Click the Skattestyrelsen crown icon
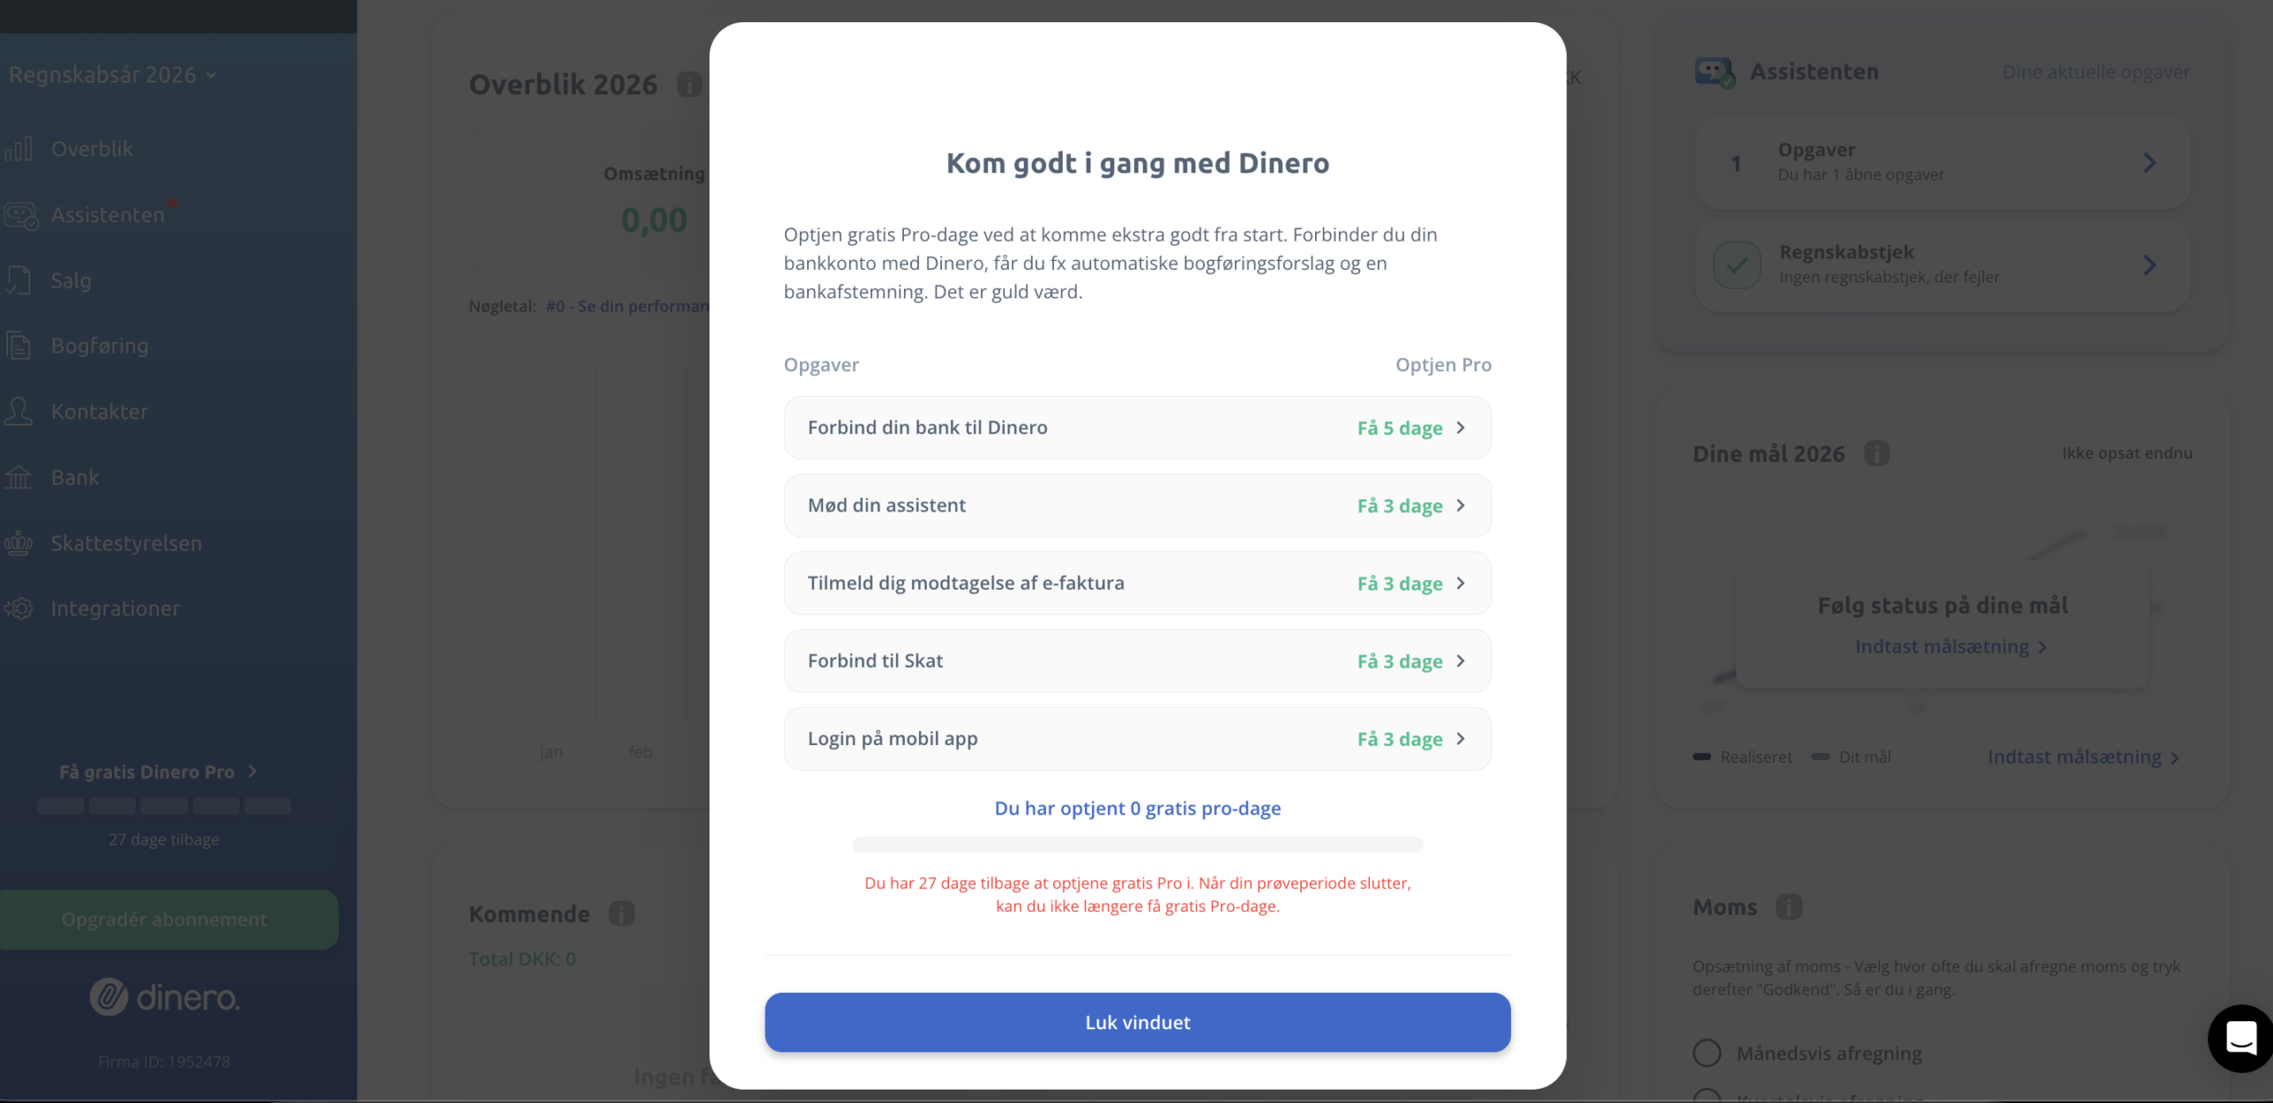Image resolution: width=2273 pixels, height=1103 pixels. coord(19,544)
